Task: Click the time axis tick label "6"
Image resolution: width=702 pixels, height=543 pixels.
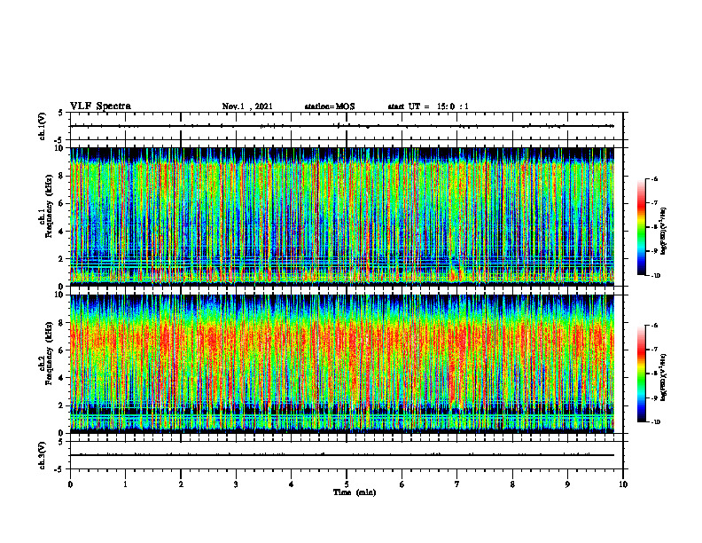Action: (x=402, y=484)
